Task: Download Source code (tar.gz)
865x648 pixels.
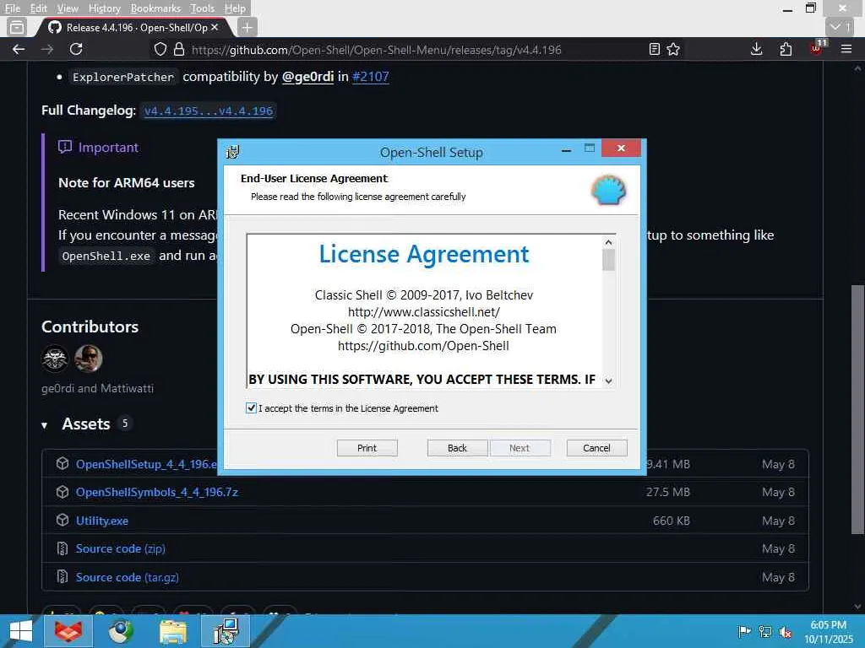Action: (128, 577)
